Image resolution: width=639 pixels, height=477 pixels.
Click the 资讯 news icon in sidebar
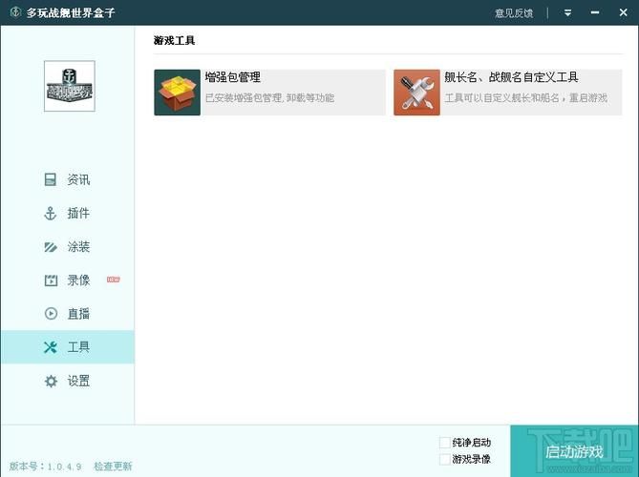click(51, 179)
